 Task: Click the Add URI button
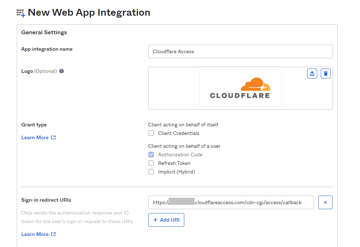(166, 220)
